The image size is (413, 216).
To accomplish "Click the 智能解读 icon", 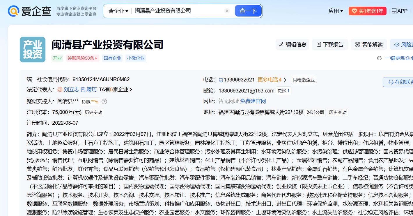I will click(x=357, y=44).
